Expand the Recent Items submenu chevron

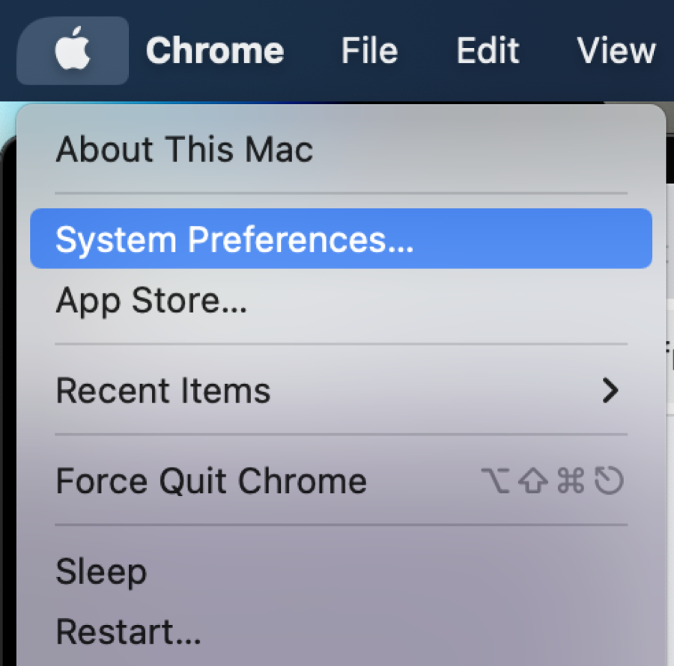(x=611, y=390)
